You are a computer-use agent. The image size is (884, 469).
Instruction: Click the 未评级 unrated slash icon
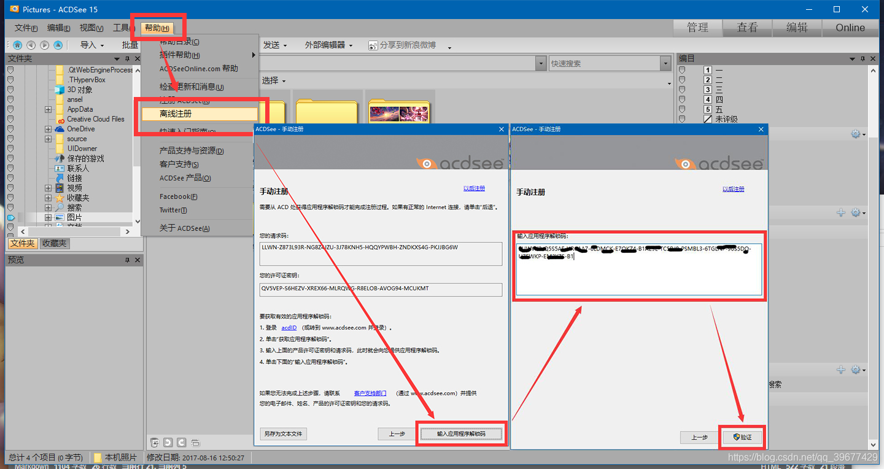(708, 120)
